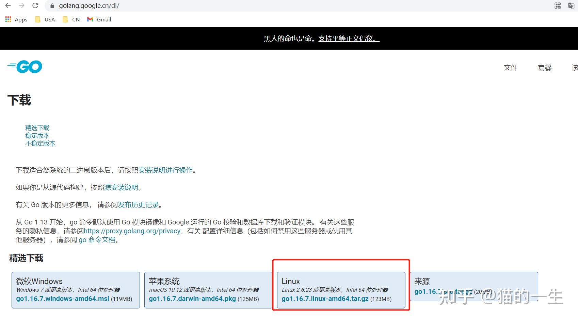Viewport: 578px width, 320px height.
Task: Reload the golang download page
Action: tap(35, 5)
